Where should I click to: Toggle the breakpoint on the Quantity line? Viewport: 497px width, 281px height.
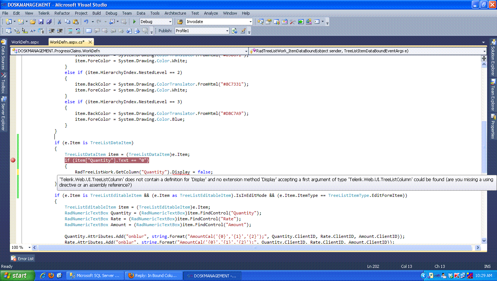tap(13, 160)
